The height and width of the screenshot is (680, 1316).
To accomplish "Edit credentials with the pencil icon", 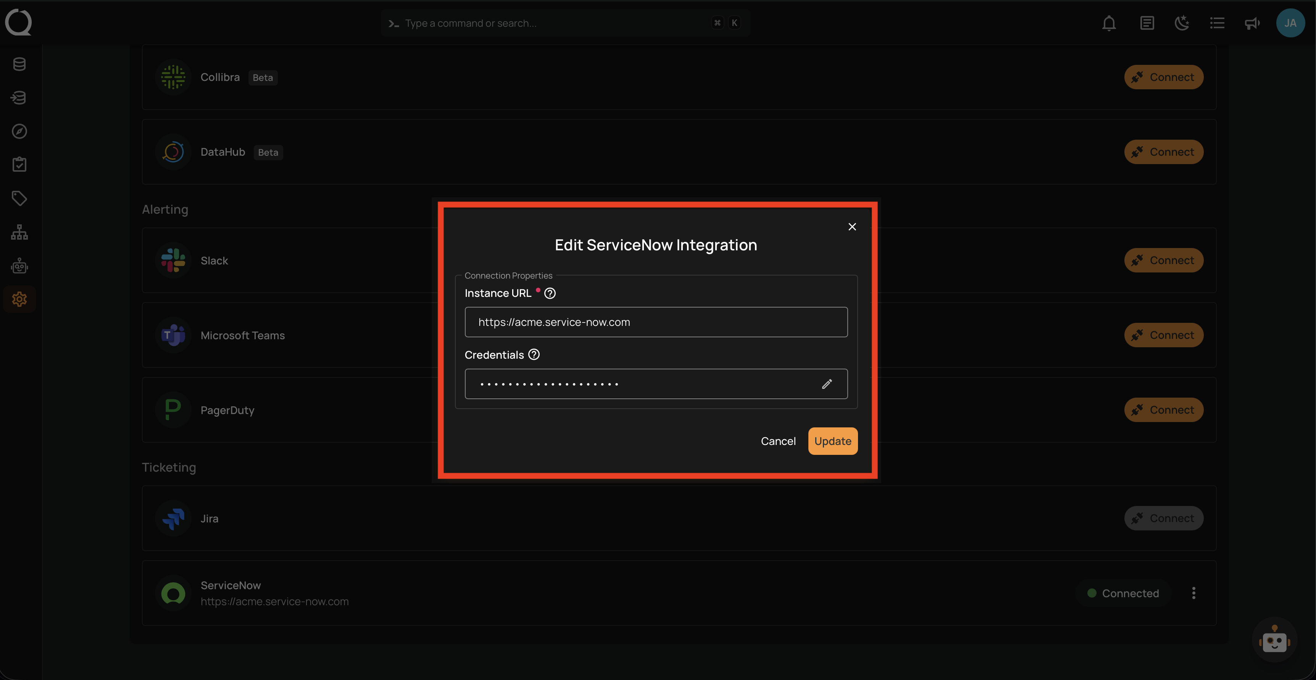I will coord(827,384).
